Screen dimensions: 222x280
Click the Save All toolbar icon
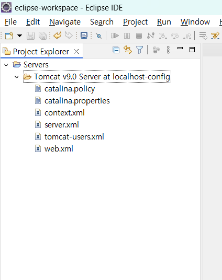[42, 36]
